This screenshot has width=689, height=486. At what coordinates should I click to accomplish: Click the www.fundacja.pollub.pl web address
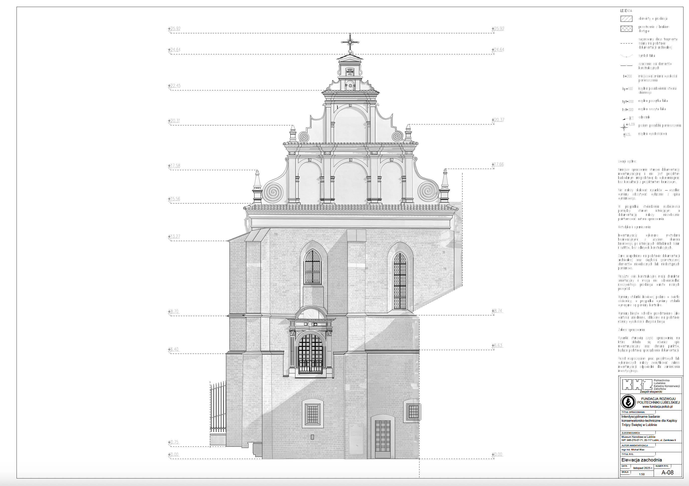[x=657, y=407]
